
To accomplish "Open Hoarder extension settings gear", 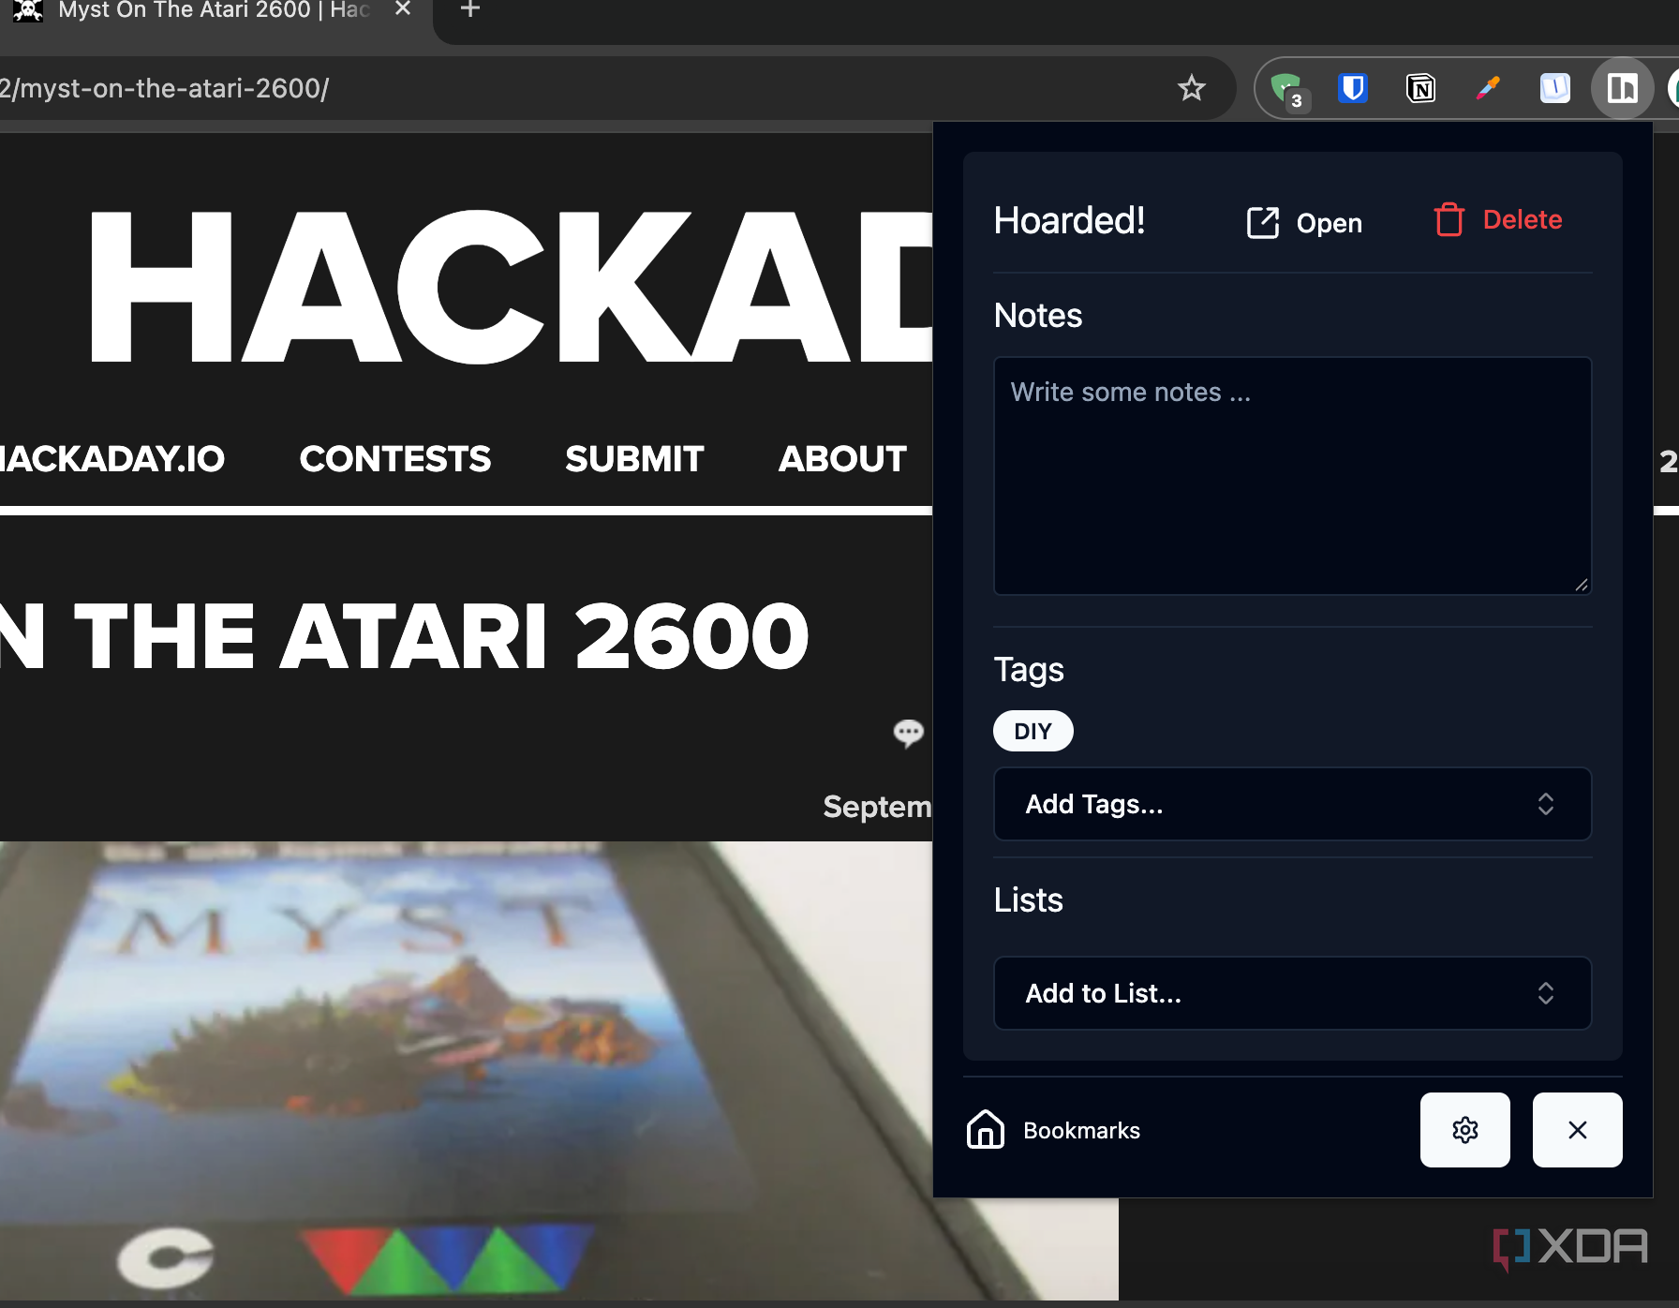I will (x=1465, y=1130).
